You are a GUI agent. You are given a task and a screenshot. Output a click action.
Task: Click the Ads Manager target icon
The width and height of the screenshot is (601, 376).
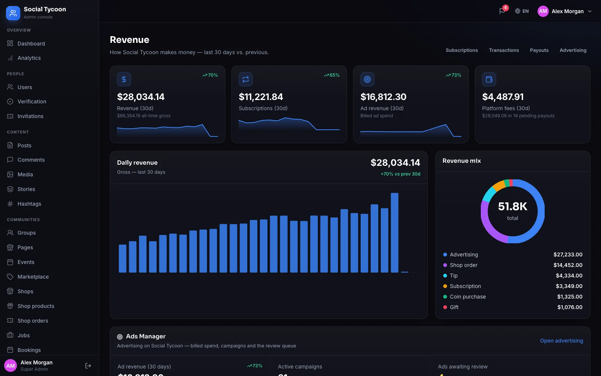120,337
